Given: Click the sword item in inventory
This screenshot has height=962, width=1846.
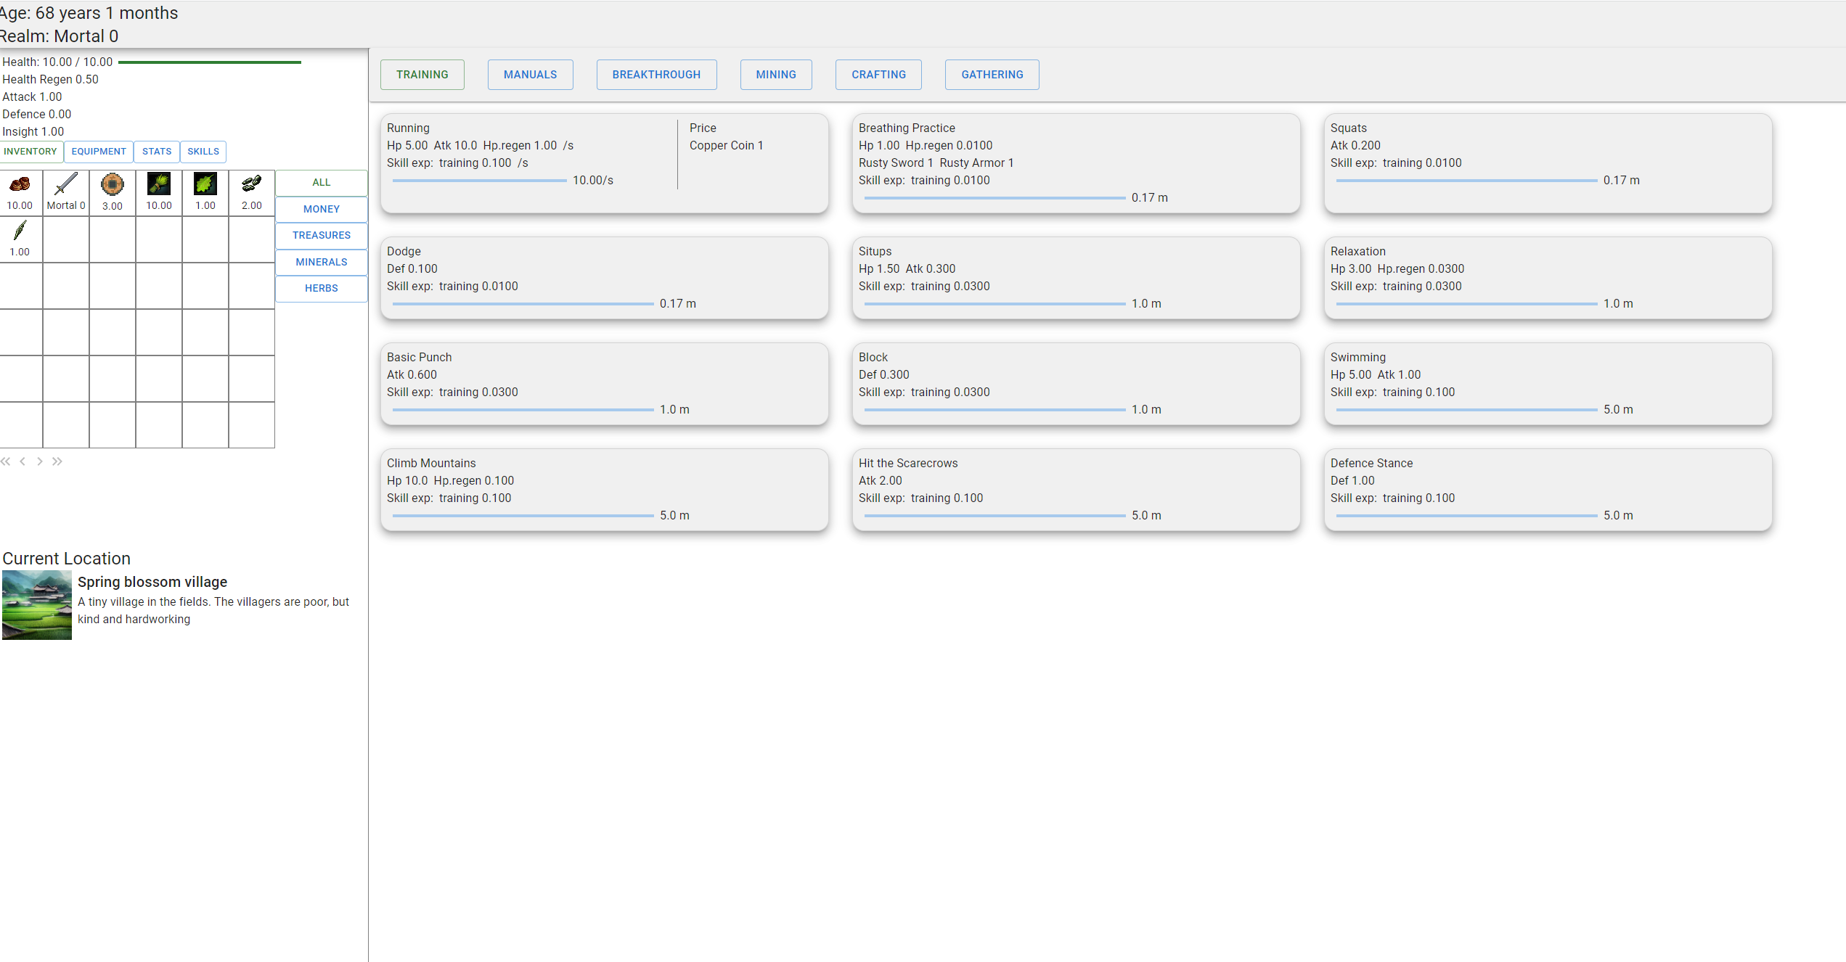Looking at the screenshot, I should click(x=66, y=192).
